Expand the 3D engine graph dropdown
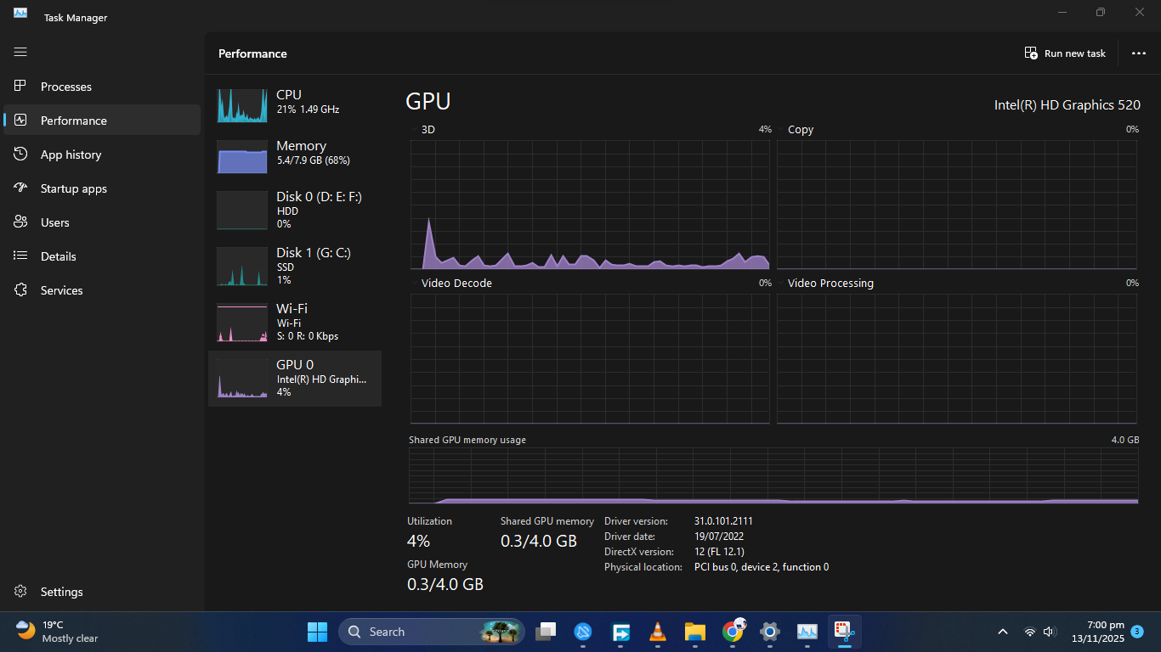This screenshot has width=1161, height=652. pos(415,130)
